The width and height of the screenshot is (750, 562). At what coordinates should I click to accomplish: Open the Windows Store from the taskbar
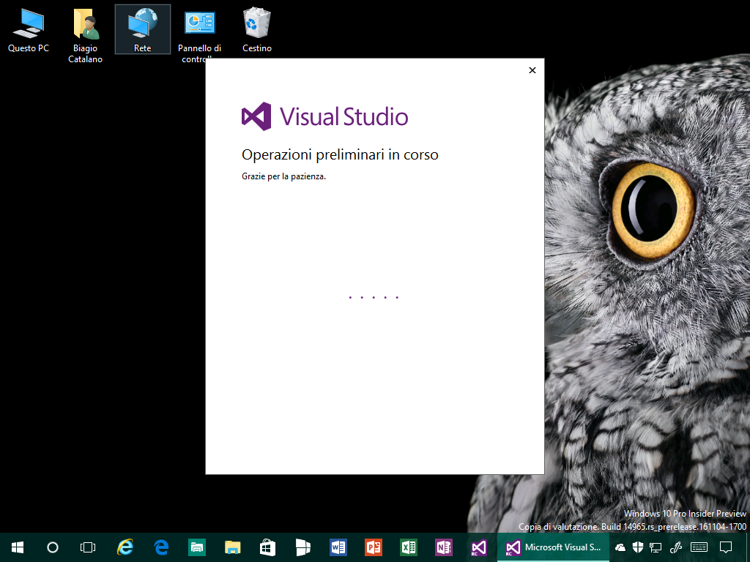click(267, 547)
